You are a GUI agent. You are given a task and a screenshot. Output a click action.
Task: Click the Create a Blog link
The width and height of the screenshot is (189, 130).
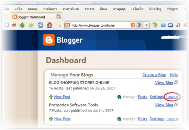(154, 75)
